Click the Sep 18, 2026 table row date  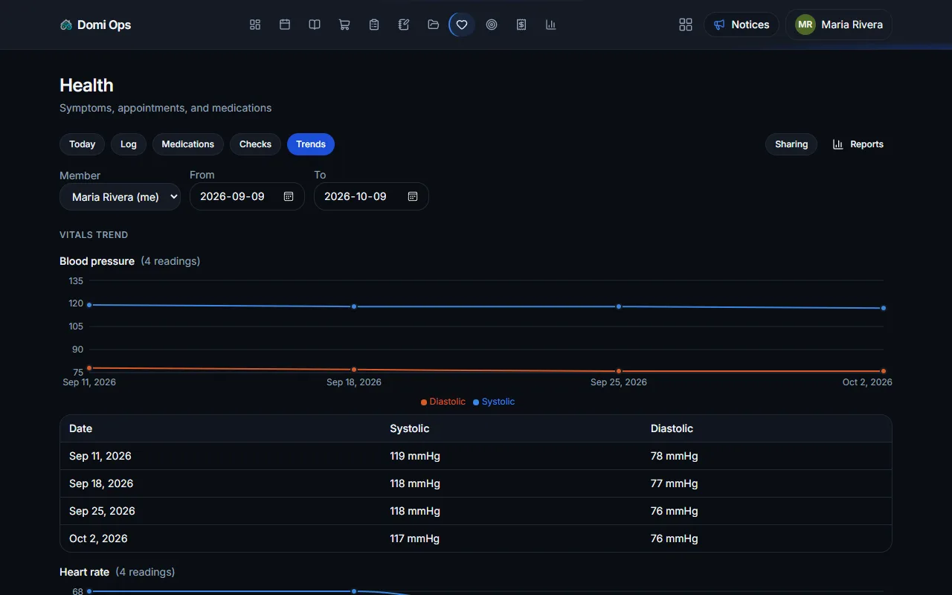[101, 483]
